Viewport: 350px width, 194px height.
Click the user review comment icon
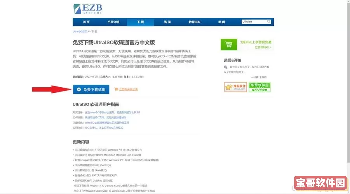click(x=225, y=67)
